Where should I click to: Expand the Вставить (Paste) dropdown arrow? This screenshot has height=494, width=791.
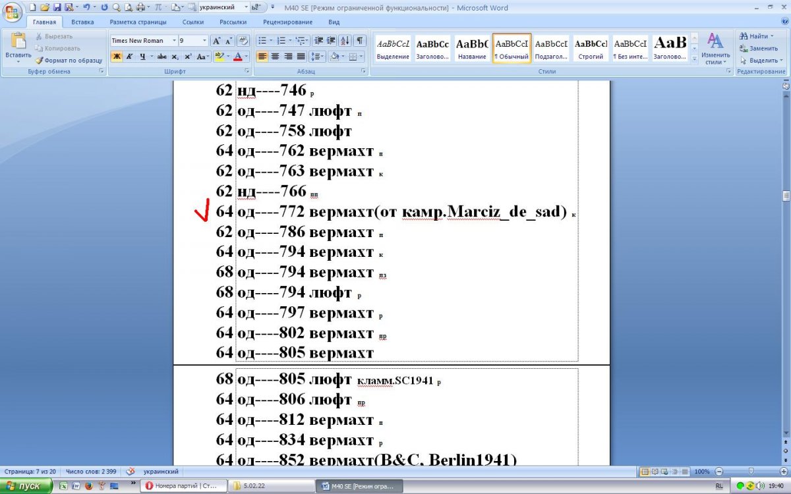[18, 61]
